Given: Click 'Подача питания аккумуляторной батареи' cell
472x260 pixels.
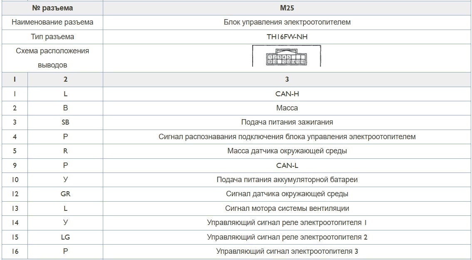Looking at the screenshot, I should pyautogui.click(x=287, y=180).
